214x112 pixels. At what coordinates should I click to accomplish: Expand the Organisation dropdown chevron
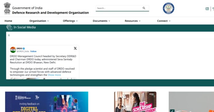coord(48,21)
